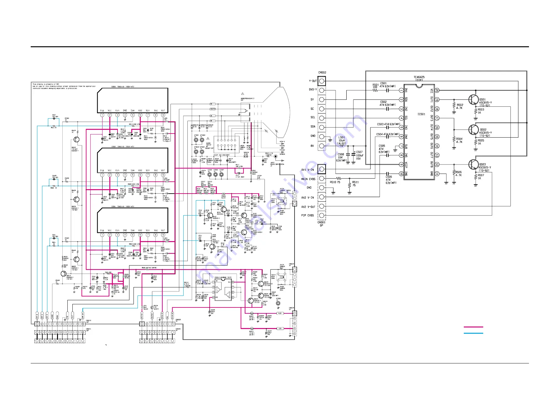Click the warning triangle above CRT label
The image size is (560, 395).
pyautogui.click(x=242, y=94)
